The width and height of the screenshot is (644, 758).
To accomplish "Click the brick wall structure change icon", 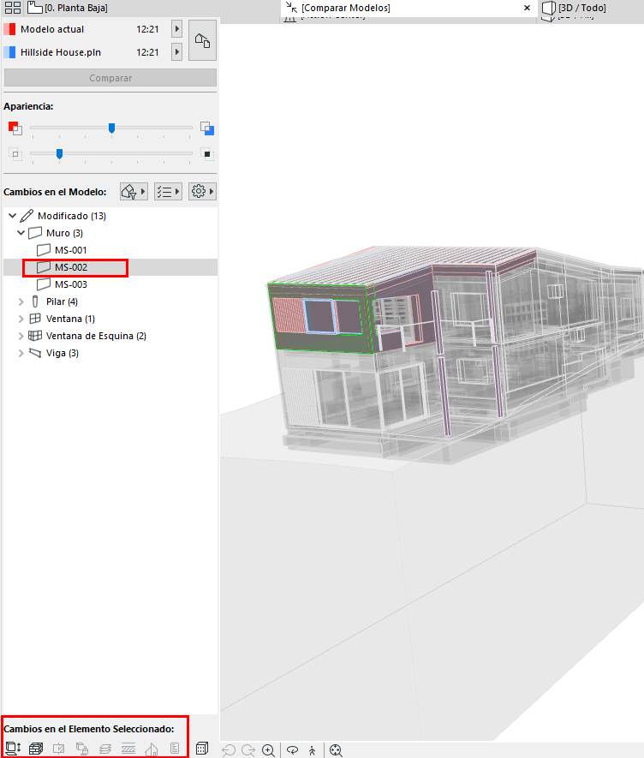I will point(36,749).
